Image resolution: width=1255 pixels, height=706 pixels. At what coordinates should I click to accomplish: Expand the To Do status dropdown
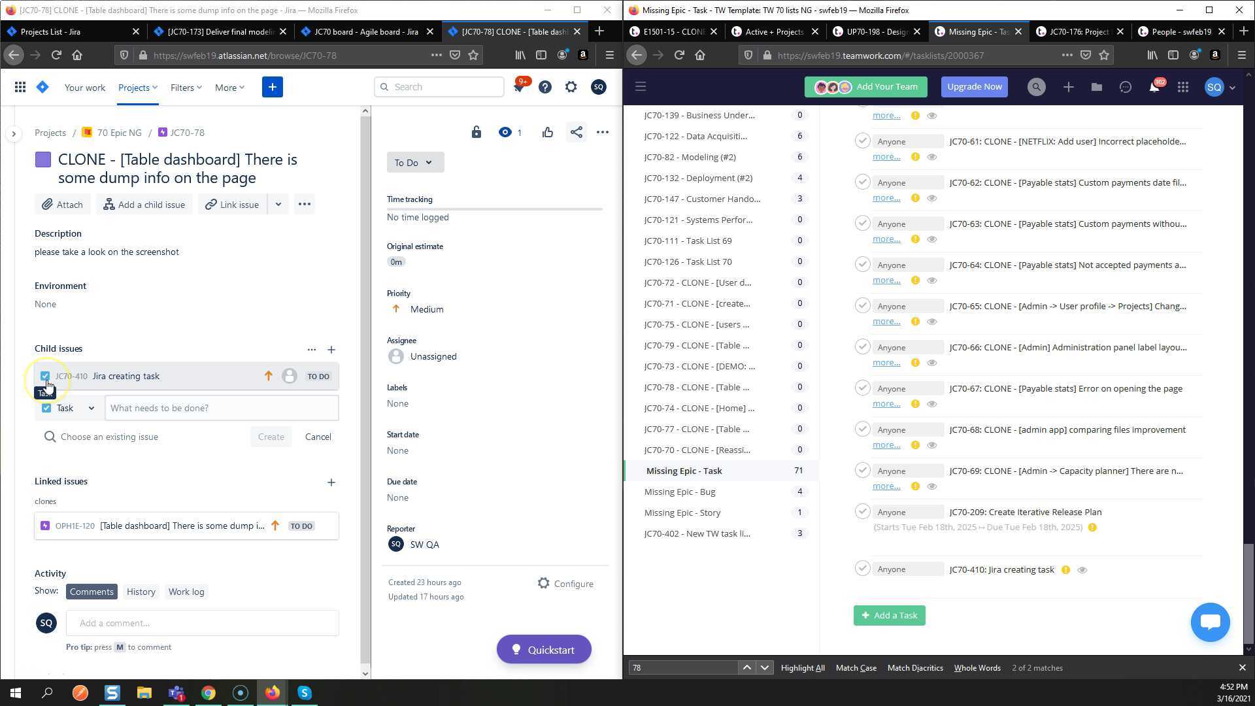click(414, 163)
